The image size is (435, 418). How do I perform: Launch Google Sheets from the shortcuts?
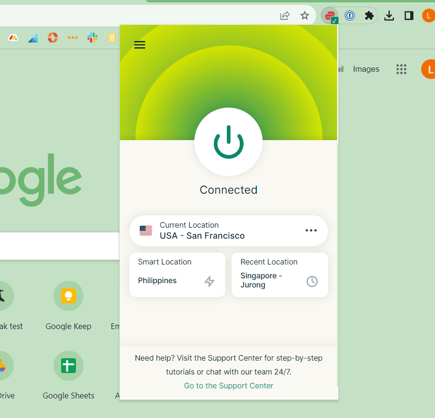pos(68,365)
